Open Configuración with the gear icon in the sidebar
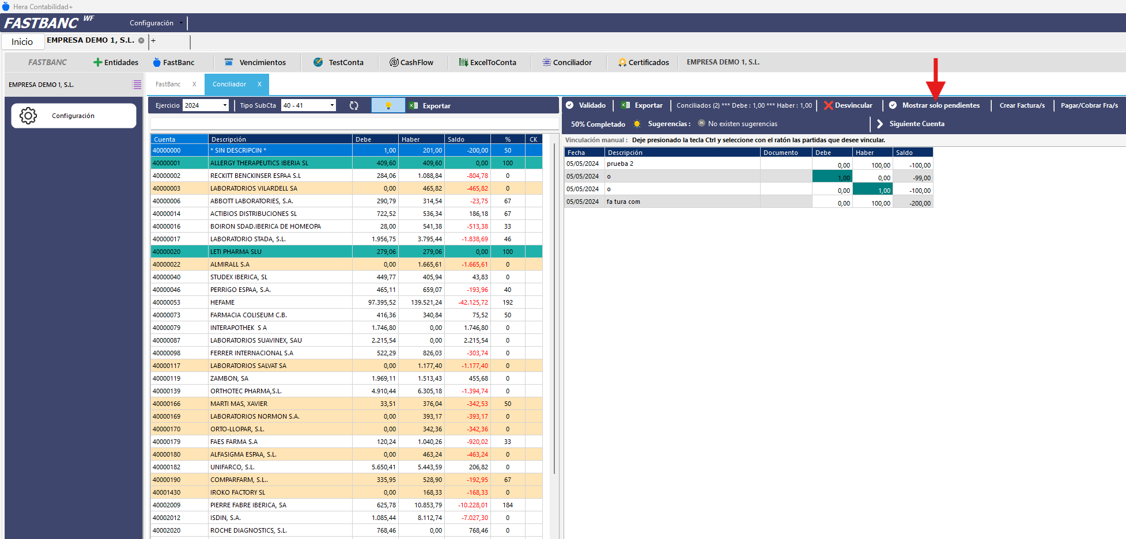 click(74, 116)
